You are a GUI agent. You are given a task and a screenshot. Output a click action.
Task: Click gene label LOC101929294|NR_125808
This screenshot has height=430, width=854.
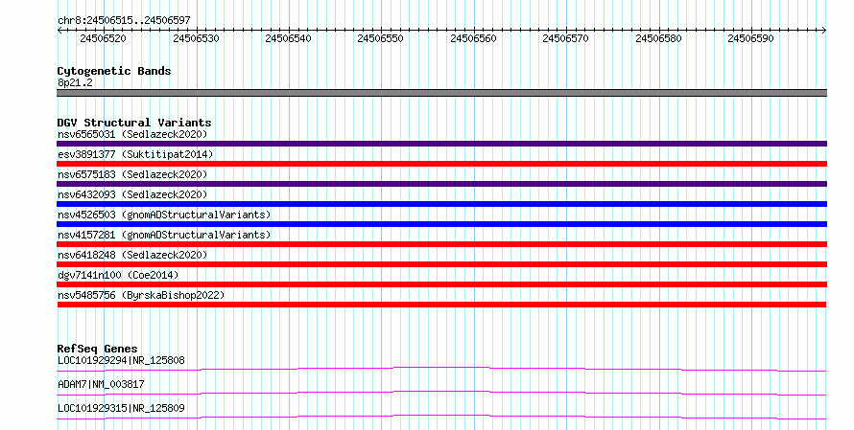pos(121,360)
